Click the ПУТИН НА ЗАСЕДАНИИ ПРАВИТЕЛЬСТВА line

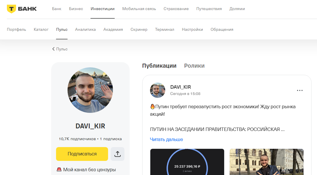217,130
